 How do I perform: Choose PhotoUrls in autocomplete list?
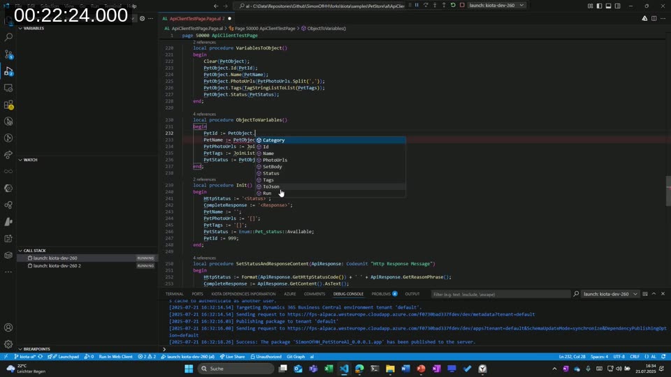(x=331, y=160)
